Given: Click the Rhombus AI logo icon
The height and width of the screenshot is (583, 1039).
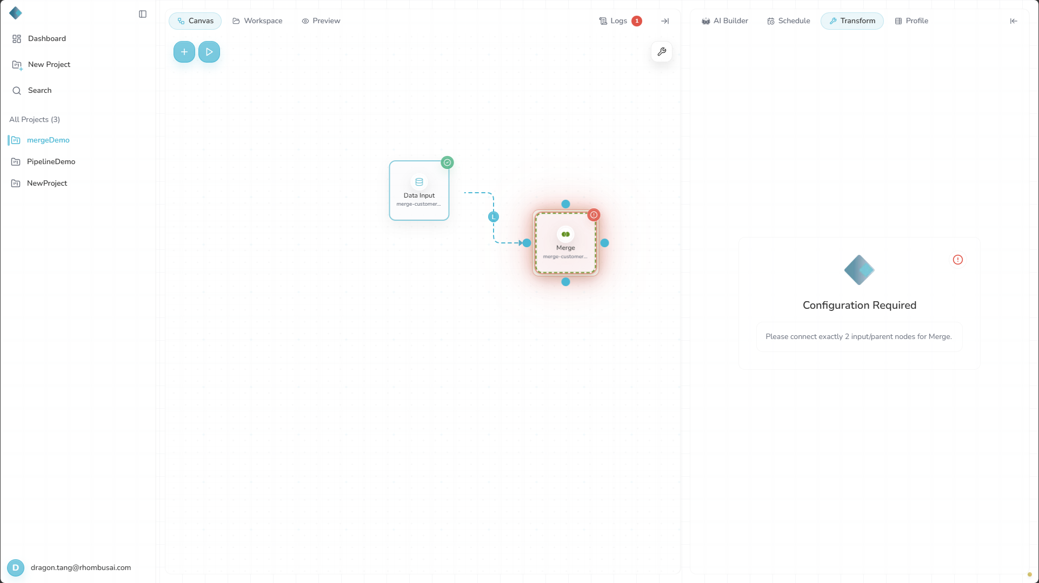Looking at the screenshot, I should click(x=16, y=13).
